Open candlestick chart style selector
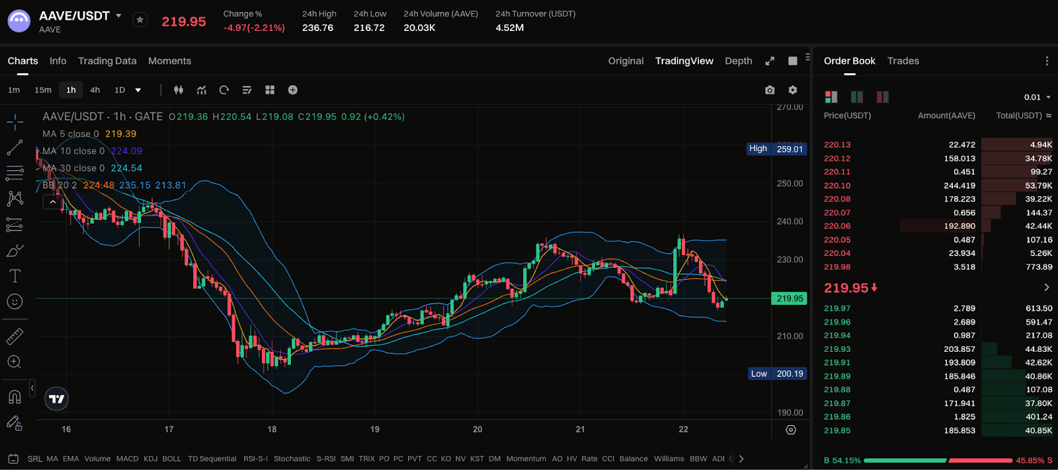1058x470 pixels. (x=179, y=90)
